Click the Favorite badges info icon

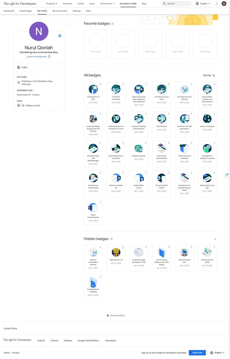coord(112,24)
